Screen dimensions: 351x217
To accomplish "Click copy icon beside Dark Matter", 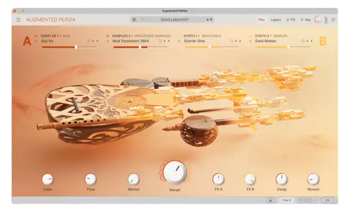I will [x=303, y=41].
